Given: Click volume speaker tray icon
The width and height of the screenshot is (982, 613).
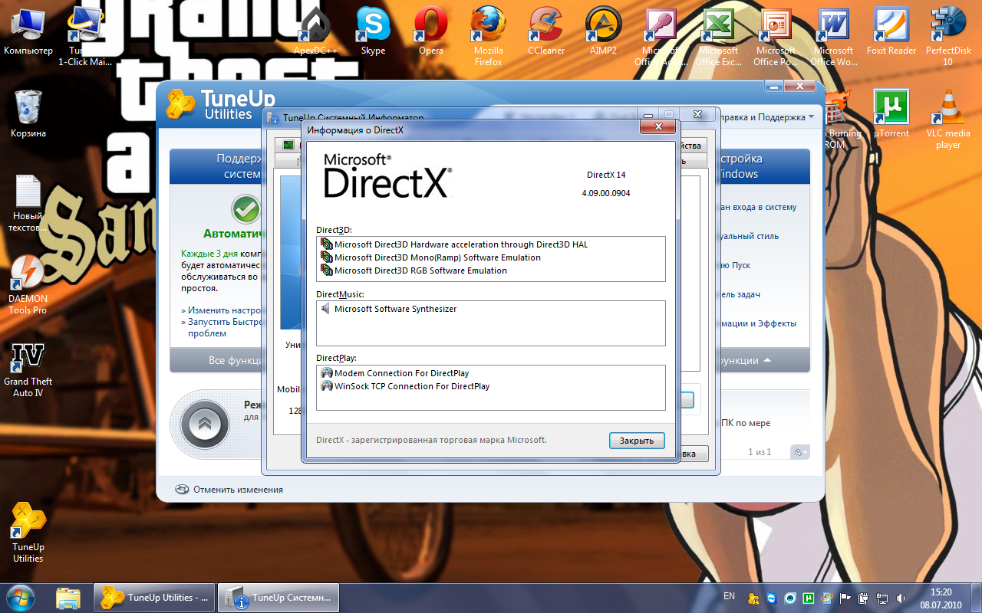Looking at the screenshot, I should (x=901, y=598).
